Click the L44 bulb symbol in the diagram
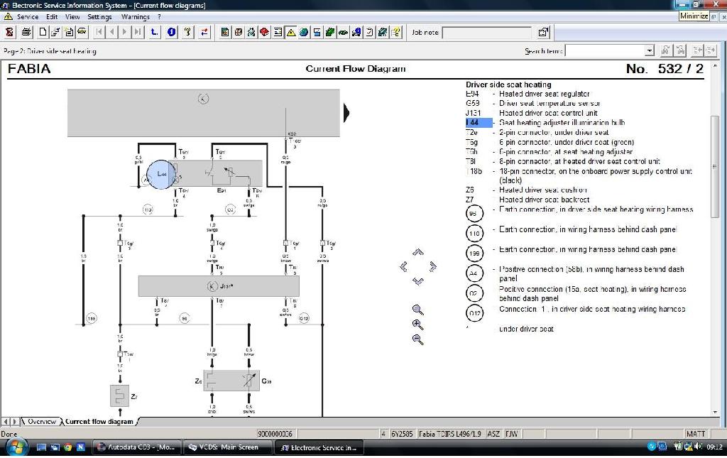 (x=161, y=174)
